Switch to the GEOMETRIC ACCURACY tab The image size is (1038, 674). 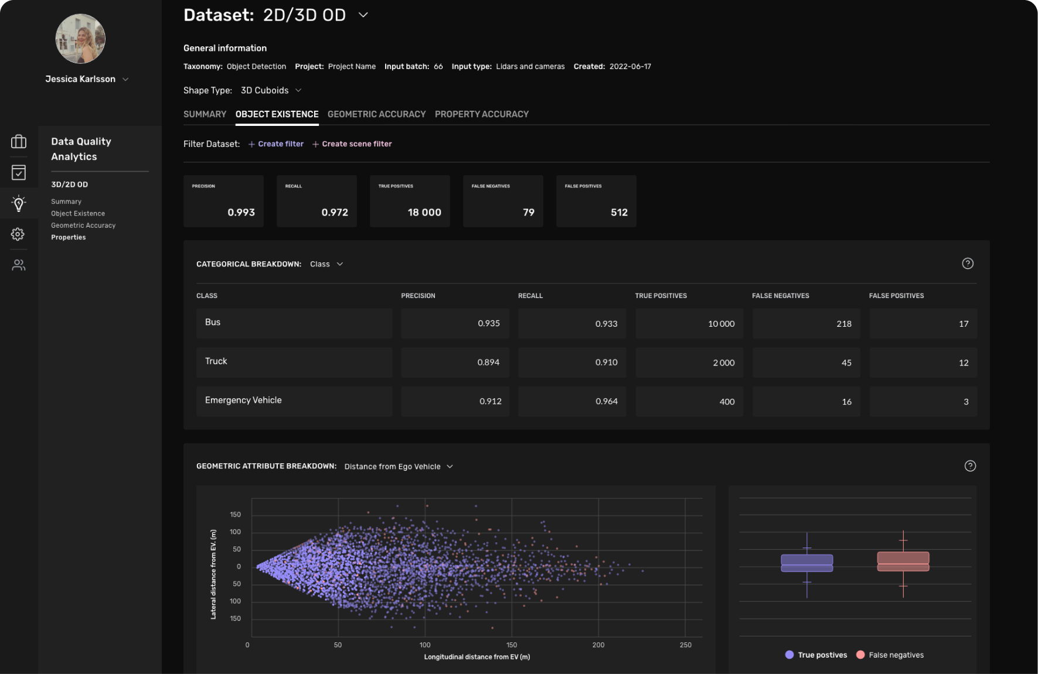(x=376, y=114)
